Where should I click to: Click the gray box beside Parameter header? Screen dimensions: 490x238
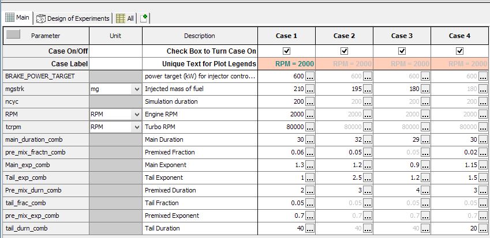pyautogui.click(x=13, y=35)
